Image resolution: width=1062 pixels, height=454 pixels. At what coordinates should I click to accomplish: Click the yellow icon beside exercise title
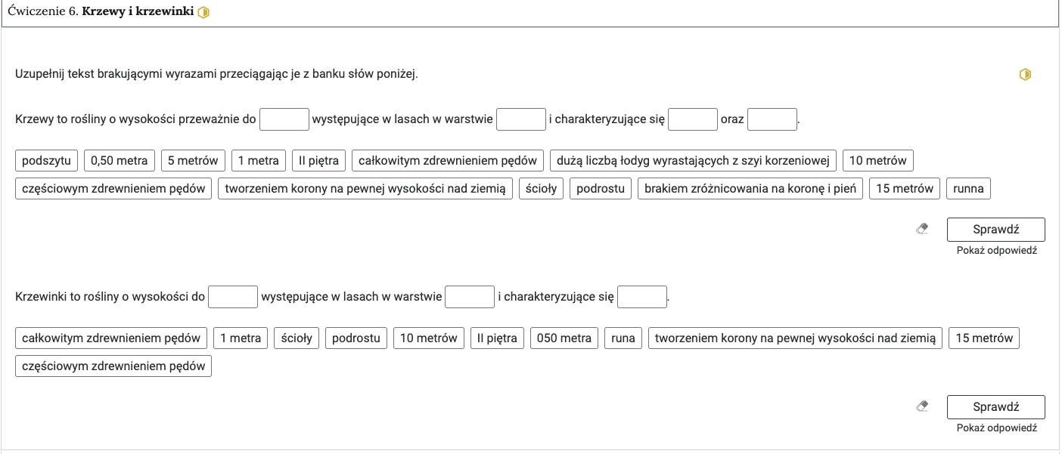[203, 14]
